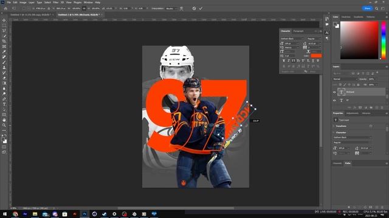Collapse the Transform section in Properties
The width and height of the screenshot is (389, 218).
334,126
